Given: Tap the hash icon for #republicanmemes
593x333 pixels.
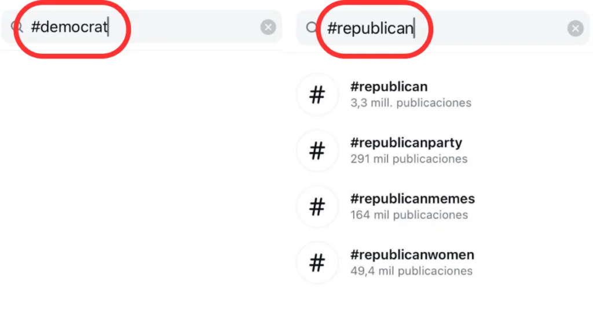Looking at the screenshot, I should click(317, 207).
